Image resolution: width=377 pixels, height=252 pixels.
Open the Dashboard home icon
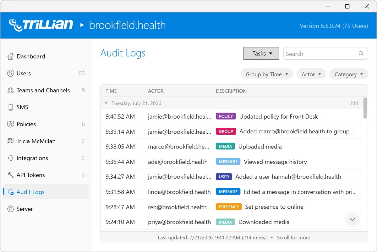click(11, 56)
